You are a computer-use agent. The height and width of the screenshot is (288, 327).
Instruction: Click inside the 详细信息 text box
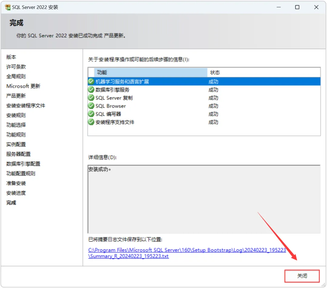pos(204,199)
